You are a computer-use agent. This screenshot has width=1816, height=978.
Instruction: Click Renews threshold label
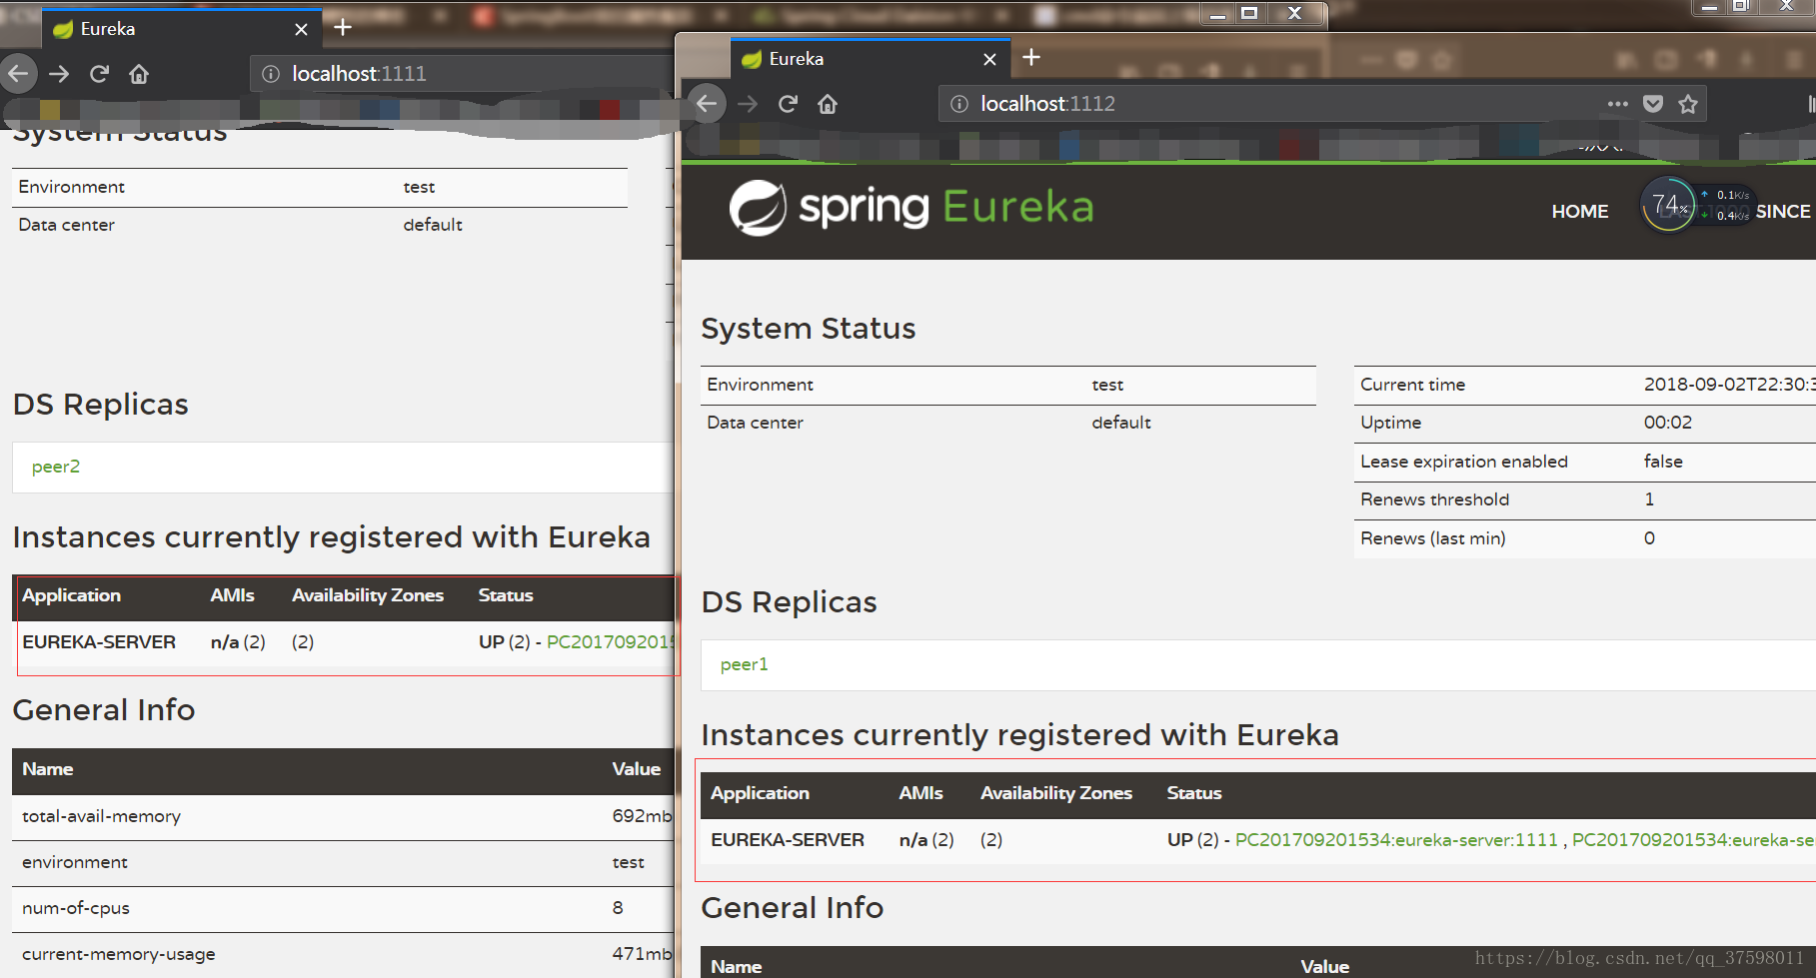[1435, 499]
